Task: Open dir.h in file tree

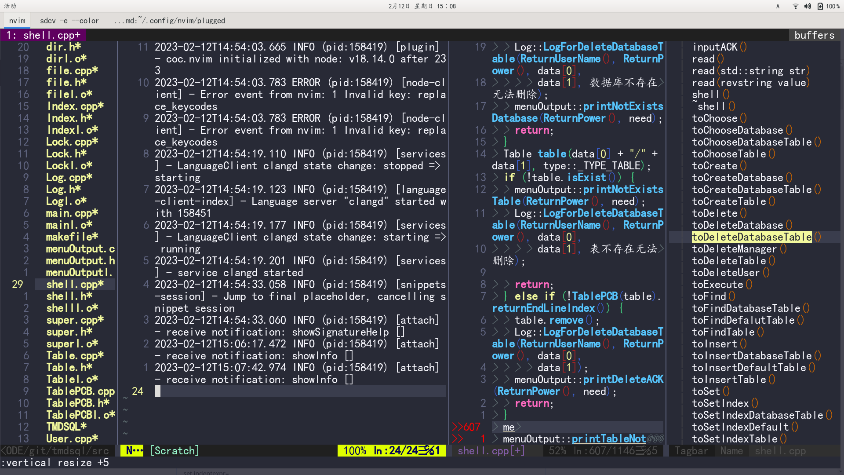Action: tap(64, 47)
